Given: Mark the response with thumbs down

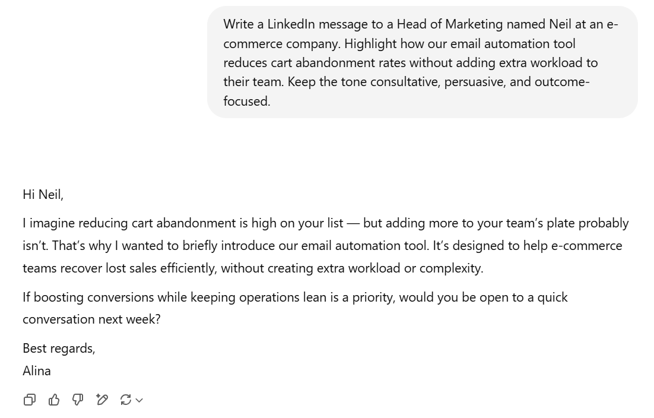Looking at the screenshot, I should [x=78, y=400].
